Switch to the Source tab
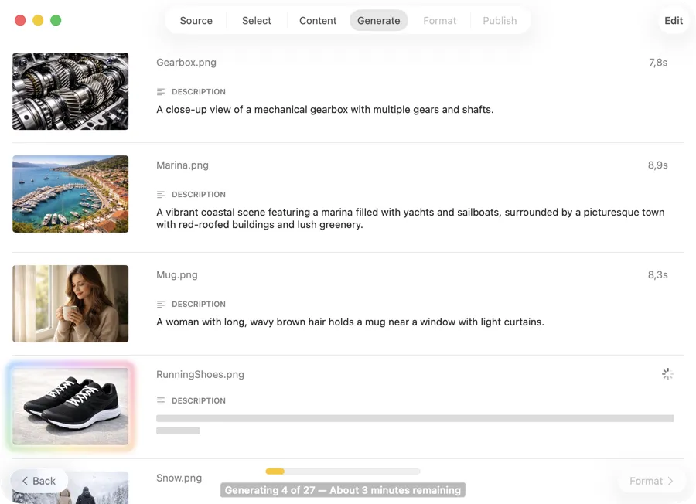696x504 pixels. (196, 21)
